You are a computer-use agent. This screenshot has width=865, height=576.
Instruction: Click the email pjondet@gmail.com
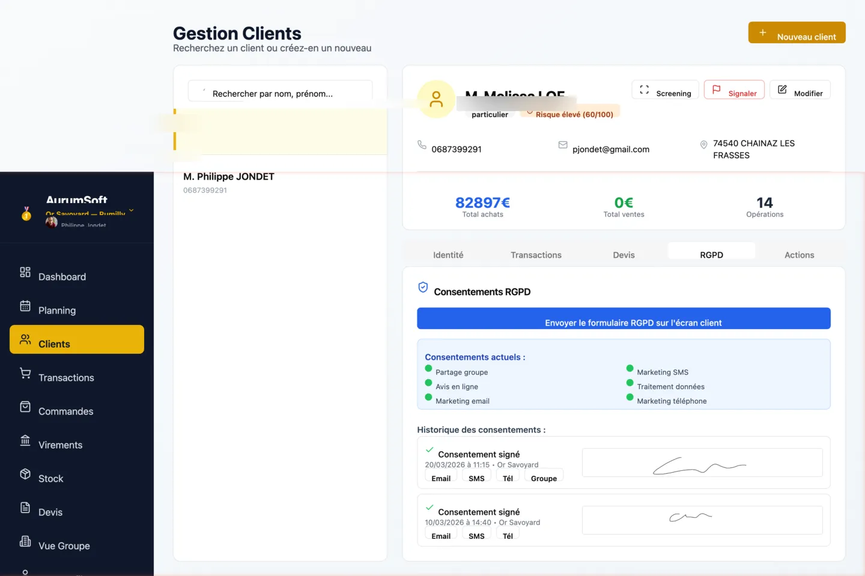click(x=611, y=149)
